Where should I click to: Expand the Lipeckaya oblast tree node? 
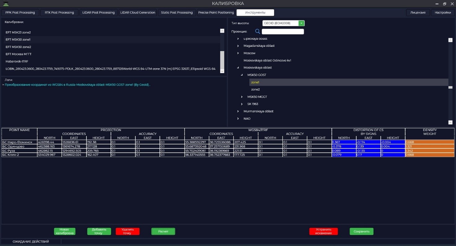tap(238, 39)
